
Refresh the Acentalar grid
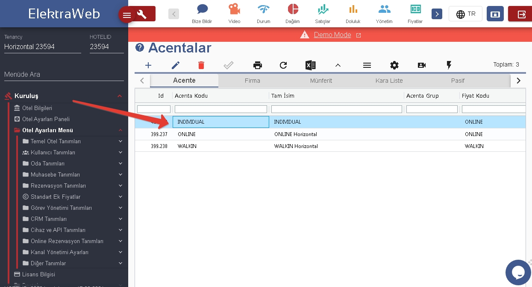[283, 65]
